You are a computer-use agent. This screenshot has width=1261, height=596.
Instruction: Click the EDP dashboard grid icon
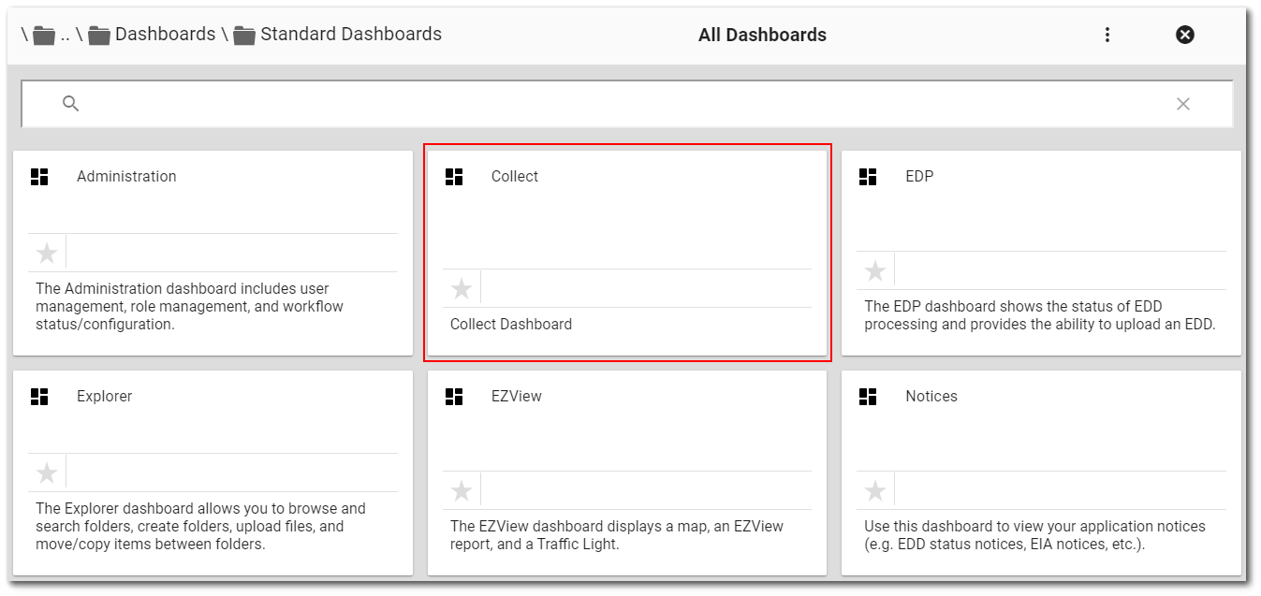(869, 176)
